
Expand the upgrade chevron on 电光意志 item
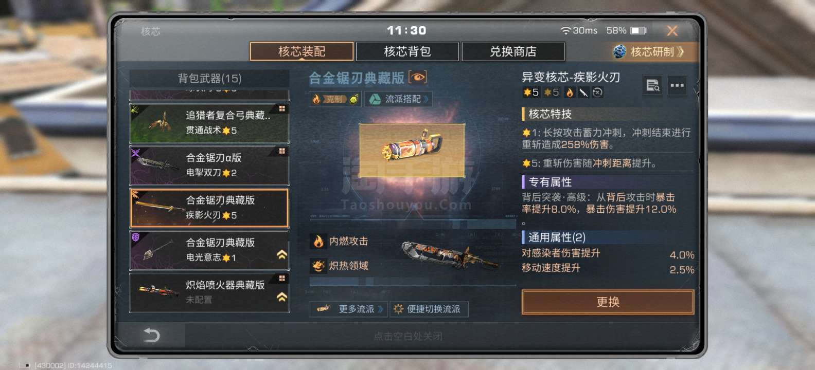pyautogui.click(x=282, y=254)
